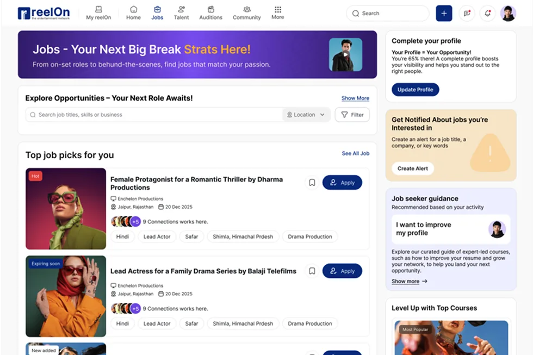The width and height of the screenshot is (533, 355).
Task: Open the Auditions icon in the navigation
Action: [x=210, y=9]
